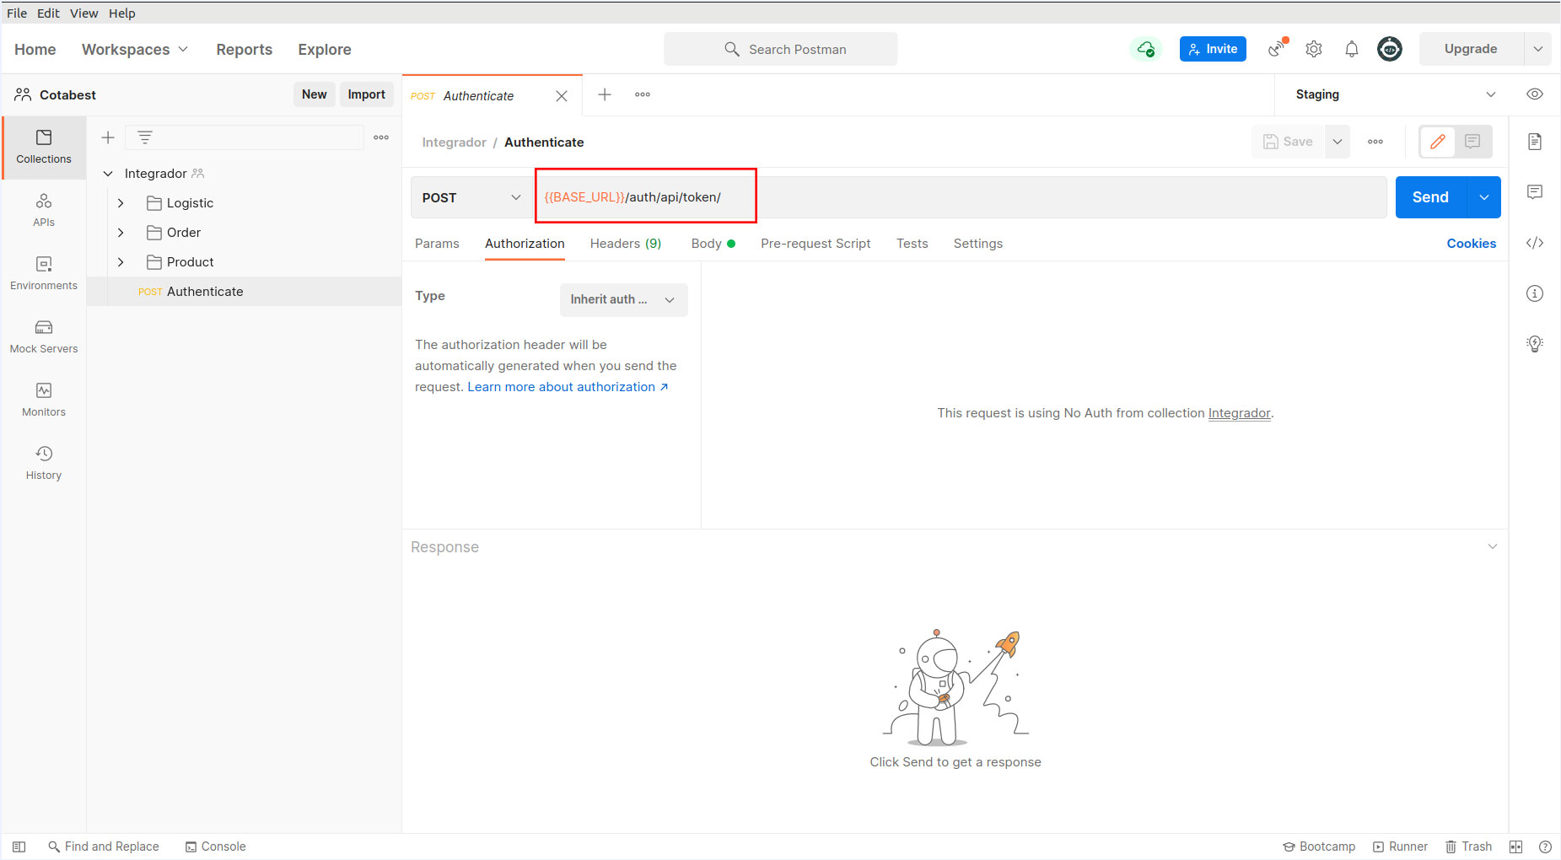
Task: Switch to the Headers (9) tab
Action: [626, 244]
